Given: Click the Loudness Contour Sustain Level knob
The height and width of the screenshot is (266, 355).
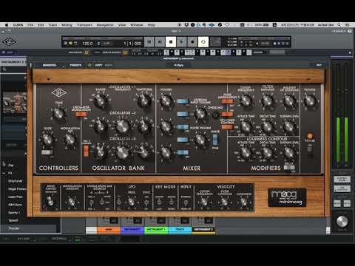Looking at the screenshot, I should coord(289,153).
